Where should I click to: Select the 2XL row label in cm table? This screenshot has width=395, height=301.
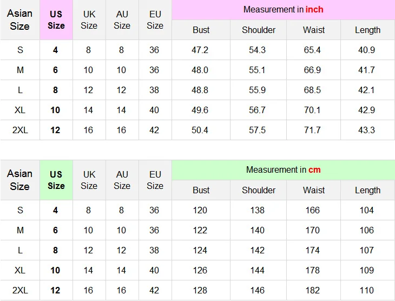click(x=20, y=290)
